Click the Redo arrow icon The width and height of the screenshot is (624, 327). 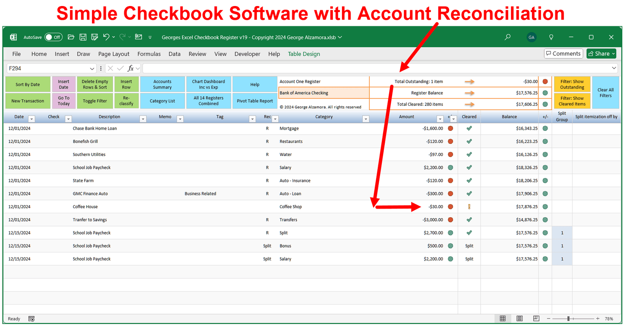[123, 37]
